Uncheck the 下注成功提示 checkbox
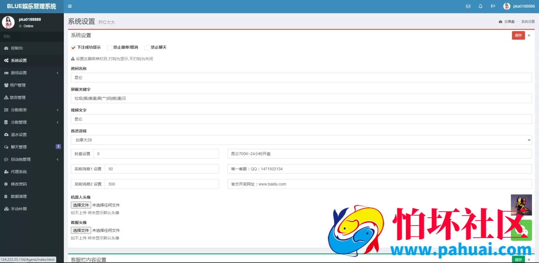 [x=73, y=48]
